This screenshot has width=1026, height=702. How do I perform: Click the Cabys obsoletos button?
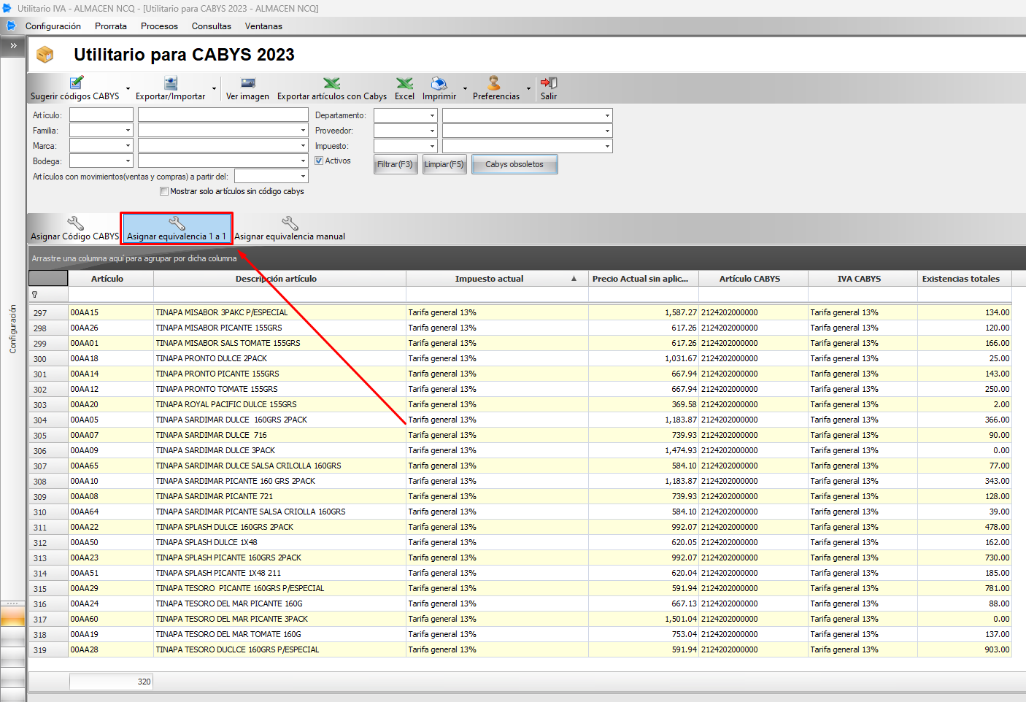click(x=514, y=164)
